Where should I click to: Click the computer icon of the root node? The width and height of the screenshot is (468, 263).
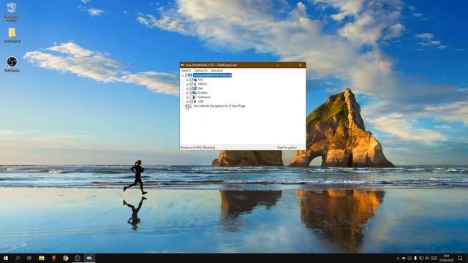click(190, 75)
